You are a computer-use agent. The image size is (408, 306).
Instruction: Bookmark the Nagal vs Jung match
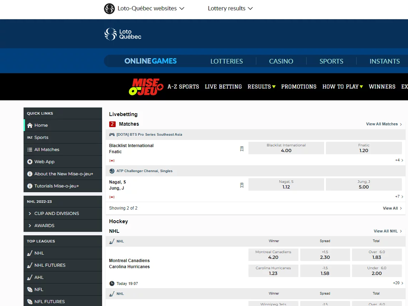(242, 185)
